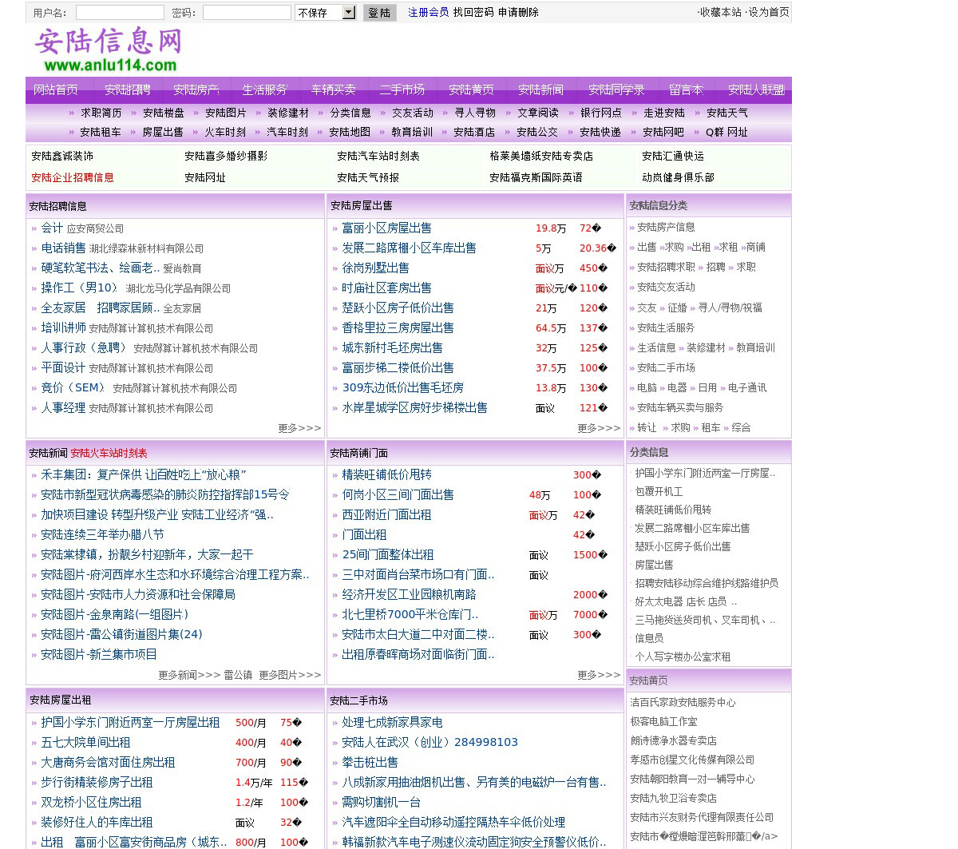Show 更多图片>>> in the news section

pyautogui.click(x=290, y=676)
